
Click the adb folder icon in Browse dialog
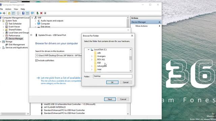click(95, 53)
